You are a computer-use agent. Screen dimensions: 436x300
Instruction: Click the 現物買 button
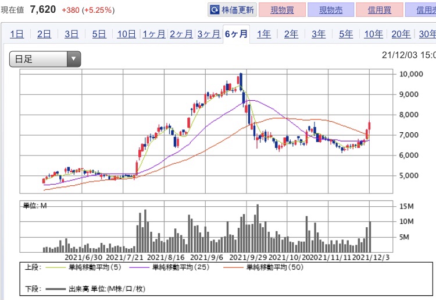tap(282, 10)
